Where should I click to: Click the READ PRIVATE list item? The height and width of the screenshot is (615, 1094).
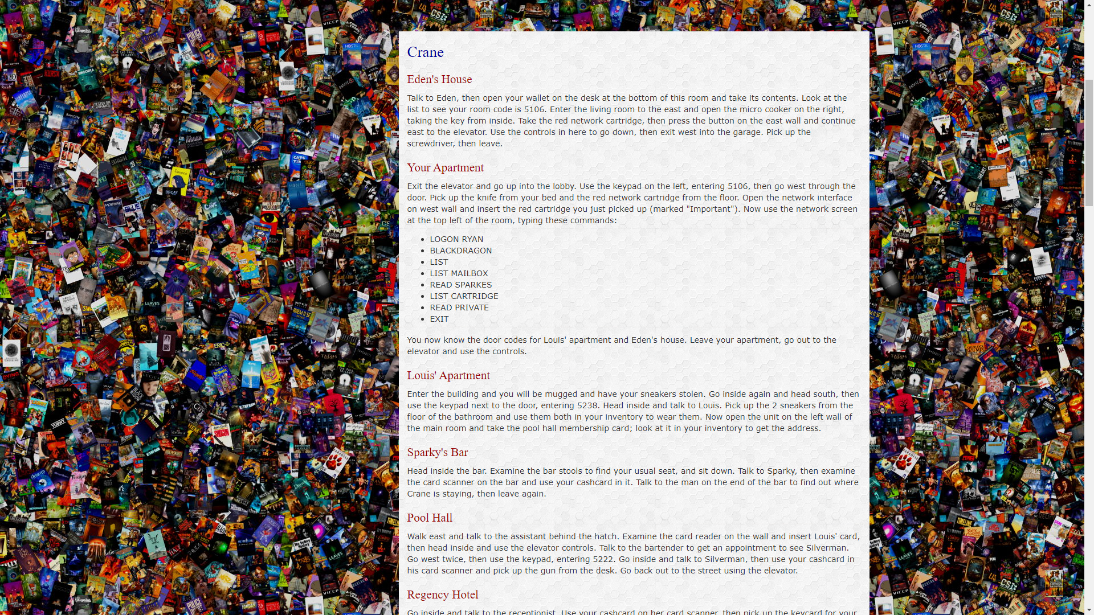pos(459,307)
